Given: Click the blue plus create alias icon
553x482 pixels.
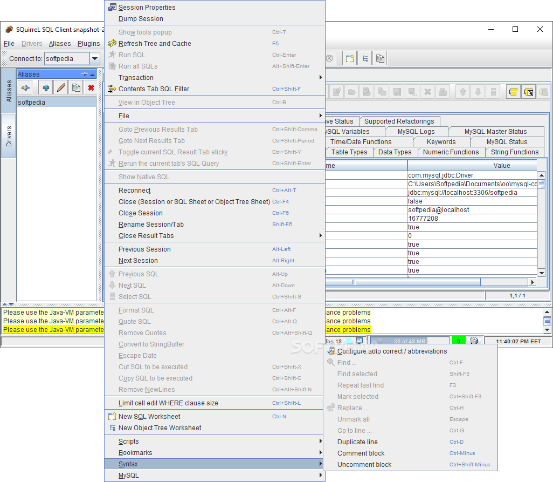Looking at the screenshot, I should pos(46,87).
